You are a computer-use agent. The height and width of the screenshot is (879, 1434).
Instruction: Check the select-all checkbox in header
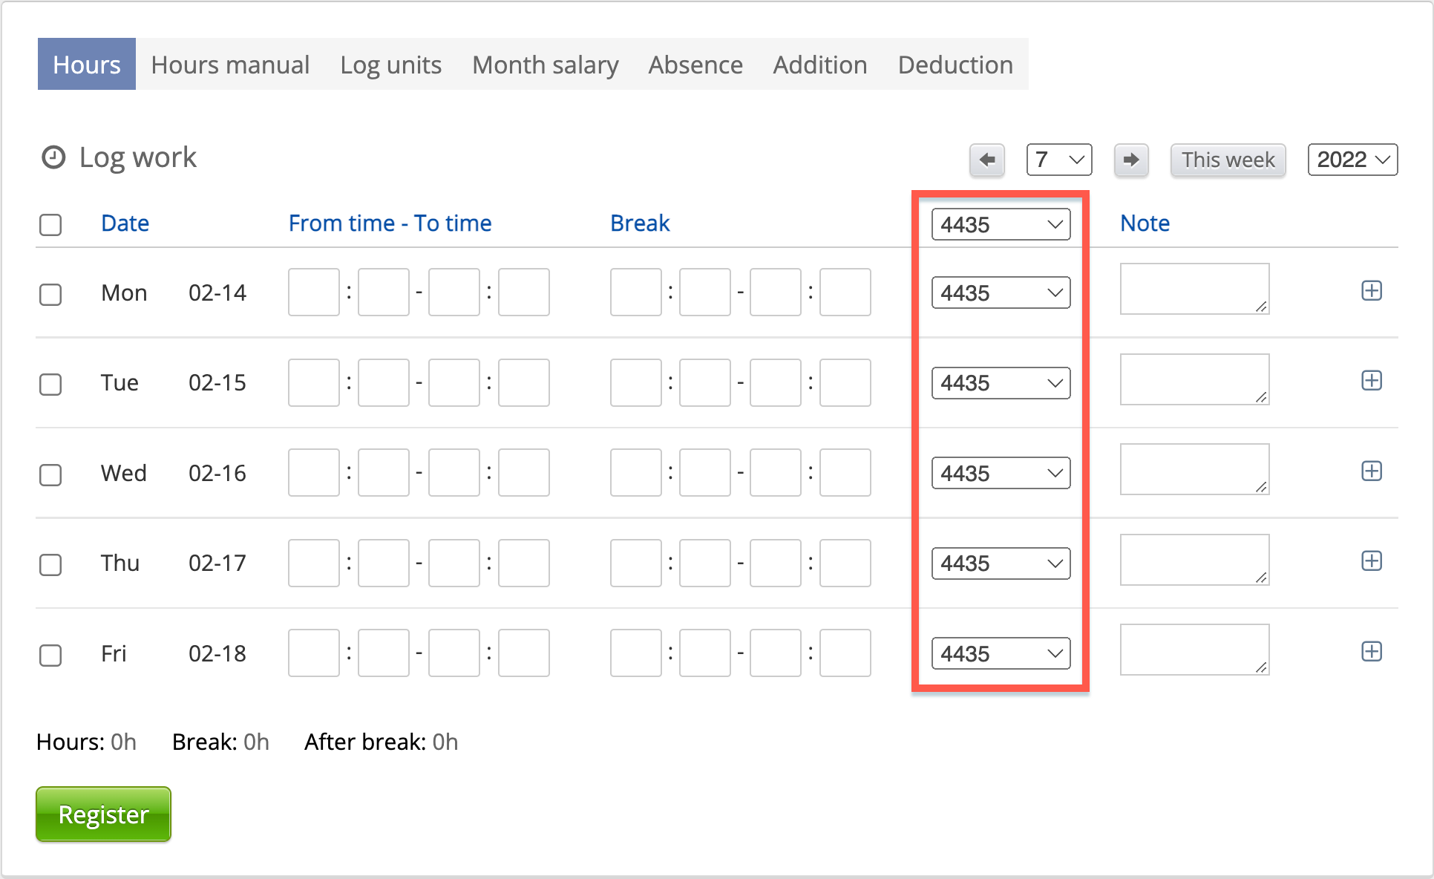(50, 224)
